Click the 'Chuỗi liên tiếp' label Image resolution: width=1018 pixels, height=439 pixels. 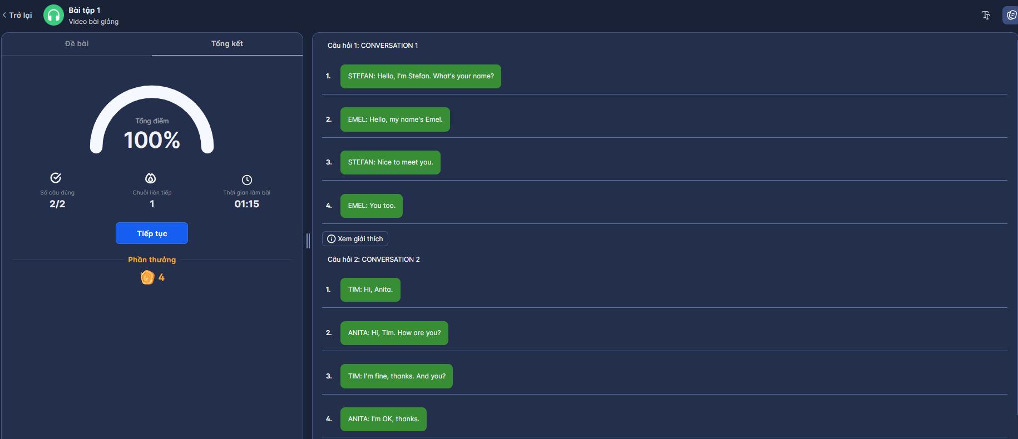pyautogui.click(x=152, y=192)
